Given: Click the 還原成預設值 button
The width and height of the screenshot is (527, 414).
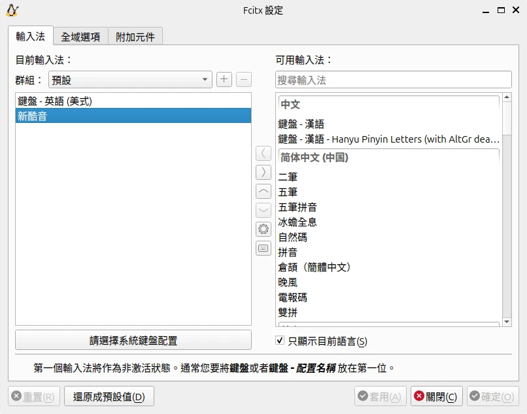Looking at the screenshot, I should pyautogui.click(x=109, y=396).
